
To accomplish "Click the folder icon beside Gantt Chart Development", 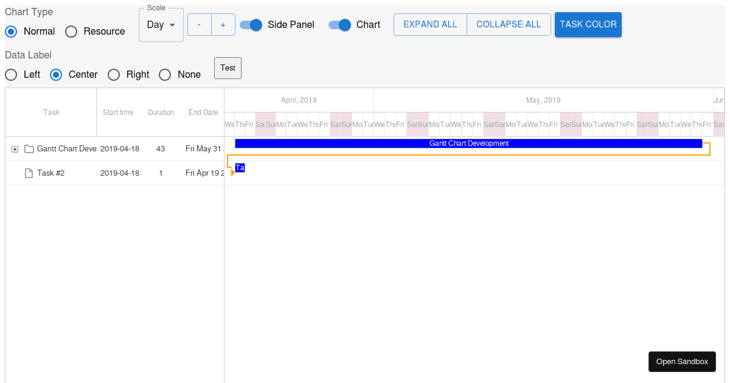I will (x=28, y=148).
